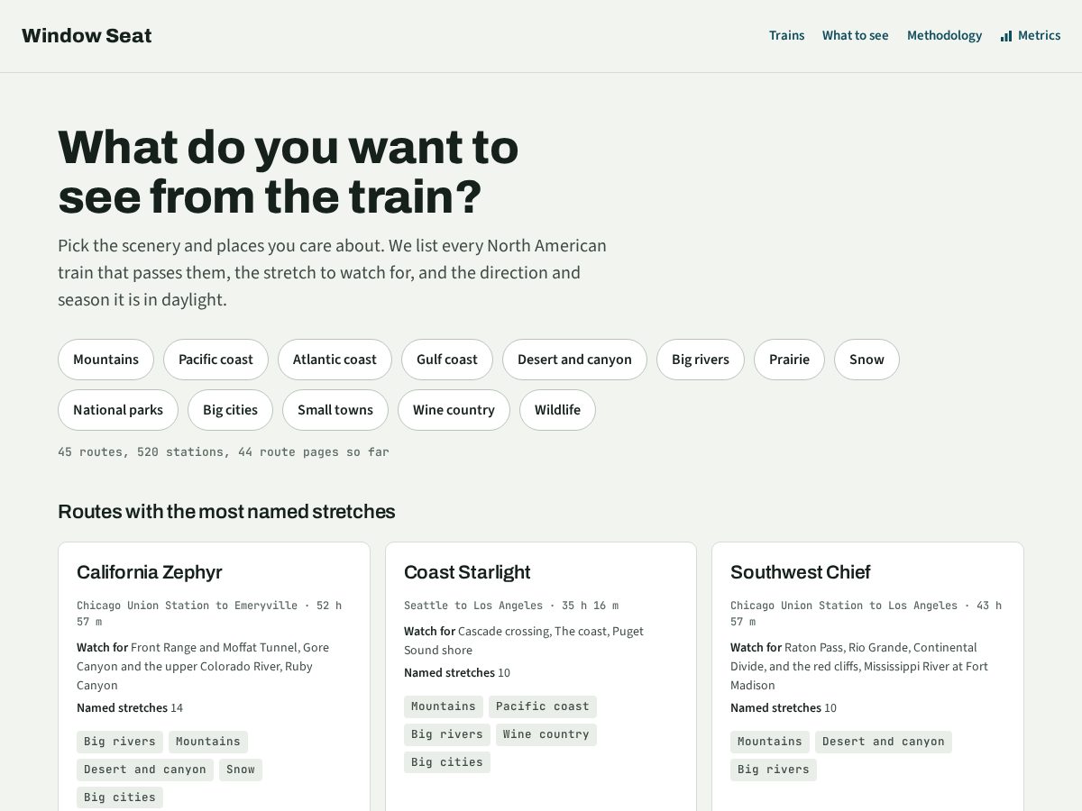Toggle the Snow filter chip
The height and width of the screenshot is (811, 1082).
[x=867, y=360]
